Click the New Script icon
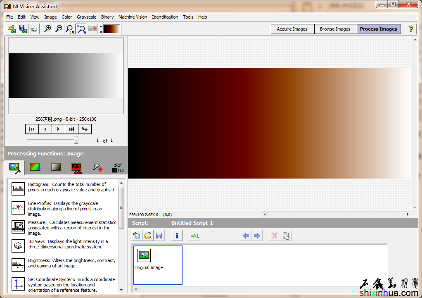 (137, 236)
